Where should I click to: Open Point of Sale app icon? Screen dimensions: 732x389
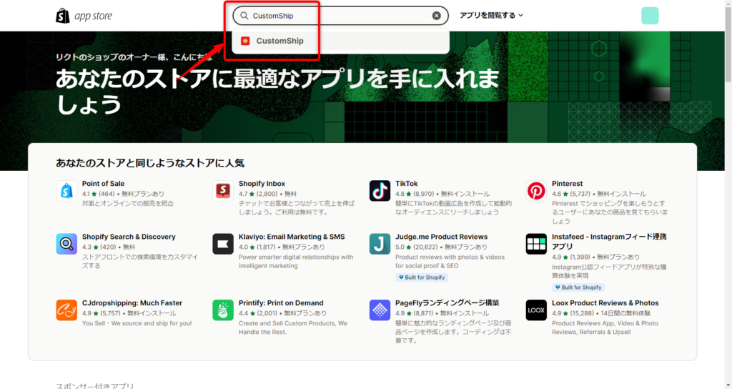66,190
